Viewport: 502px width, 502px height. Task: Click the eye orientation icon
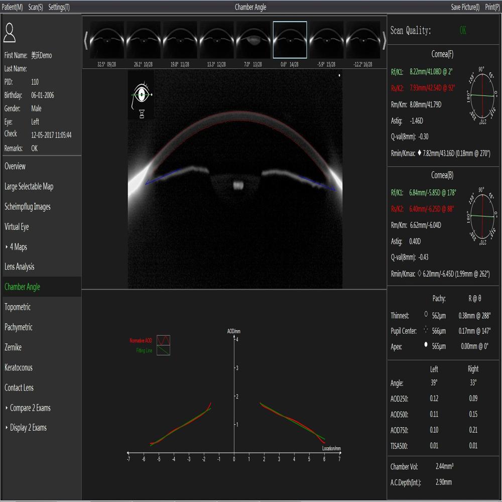142,94
